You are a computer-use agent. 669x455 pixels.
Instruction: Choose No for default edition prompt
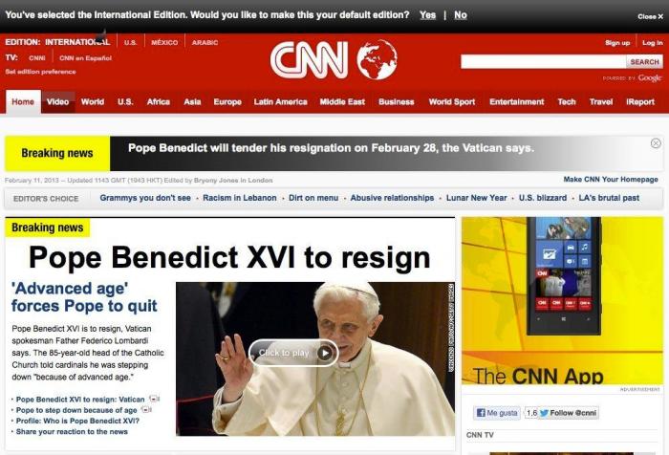[x=461, y=15]
